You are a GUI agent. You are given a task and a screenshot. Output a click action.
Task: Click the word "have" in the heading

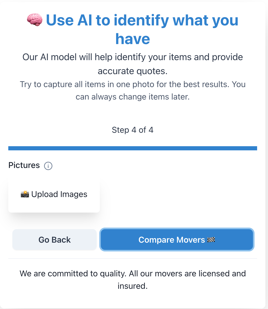point(133,39)
